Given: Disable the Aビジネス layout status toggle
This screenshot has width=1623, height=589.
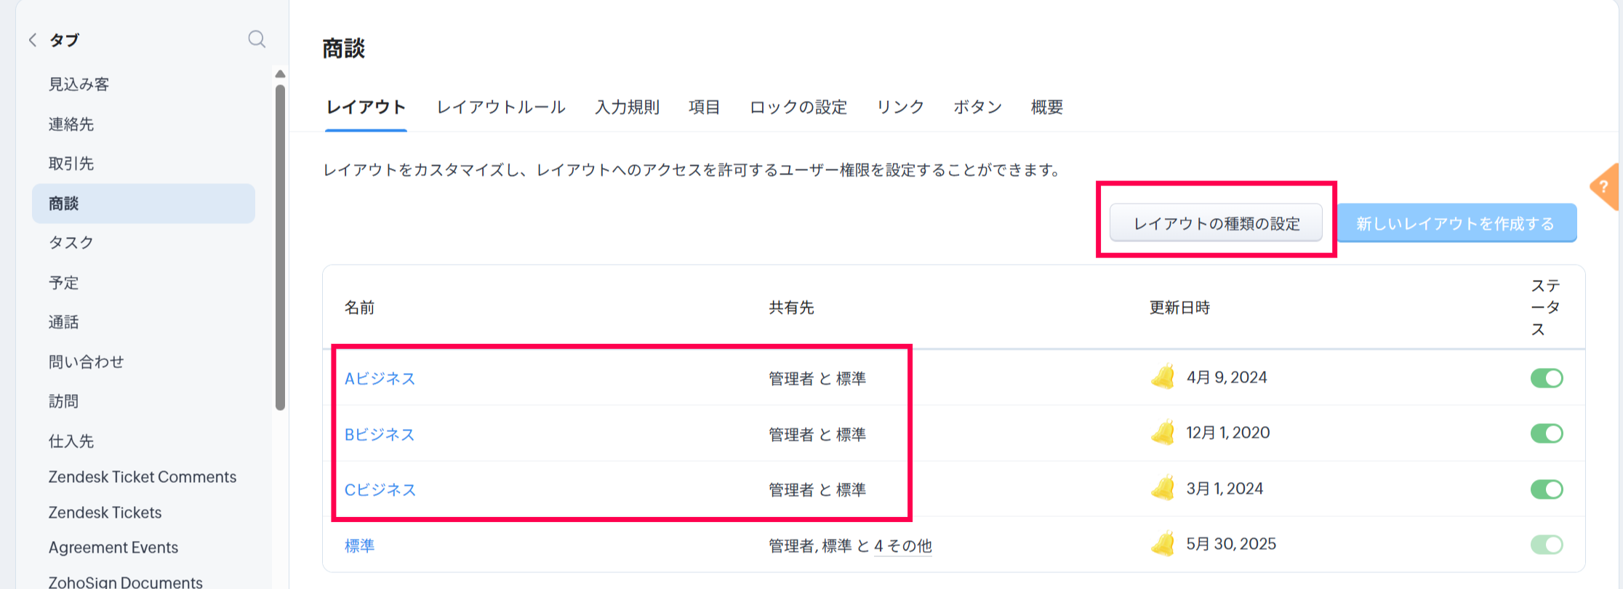Looking at the screenshot, I should pos(1546,378).
